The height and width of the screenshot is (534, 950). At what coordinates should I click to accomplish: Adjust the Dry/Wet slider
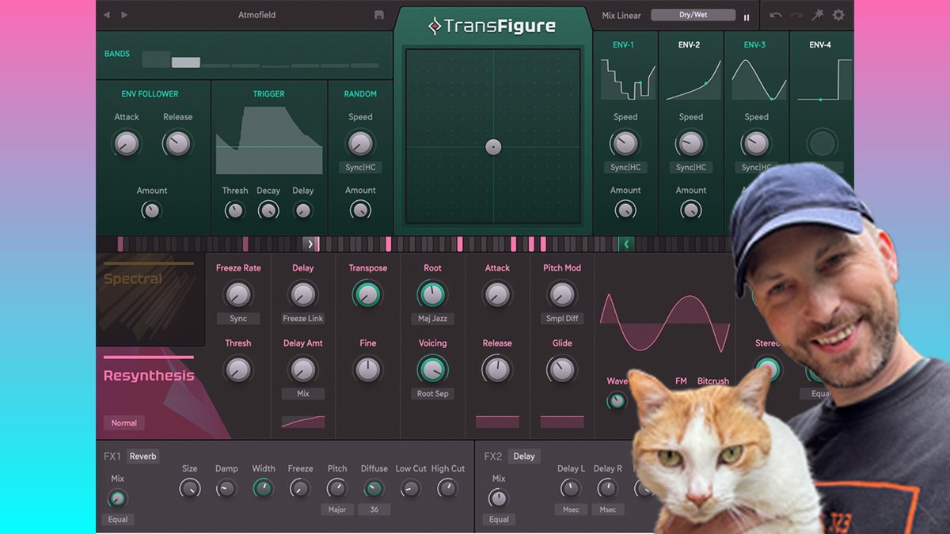pos(693,15)
